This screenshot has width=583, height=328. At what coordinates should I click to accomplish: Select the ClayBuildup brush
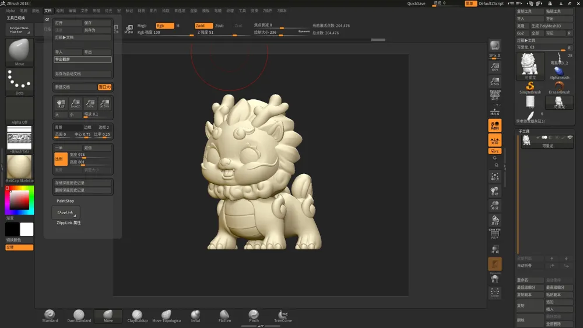137,316
